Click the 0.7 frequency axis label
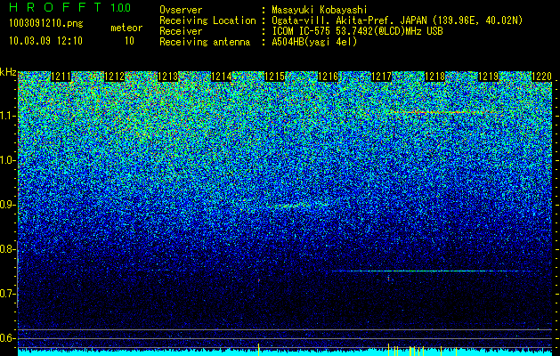 [8, 294]
